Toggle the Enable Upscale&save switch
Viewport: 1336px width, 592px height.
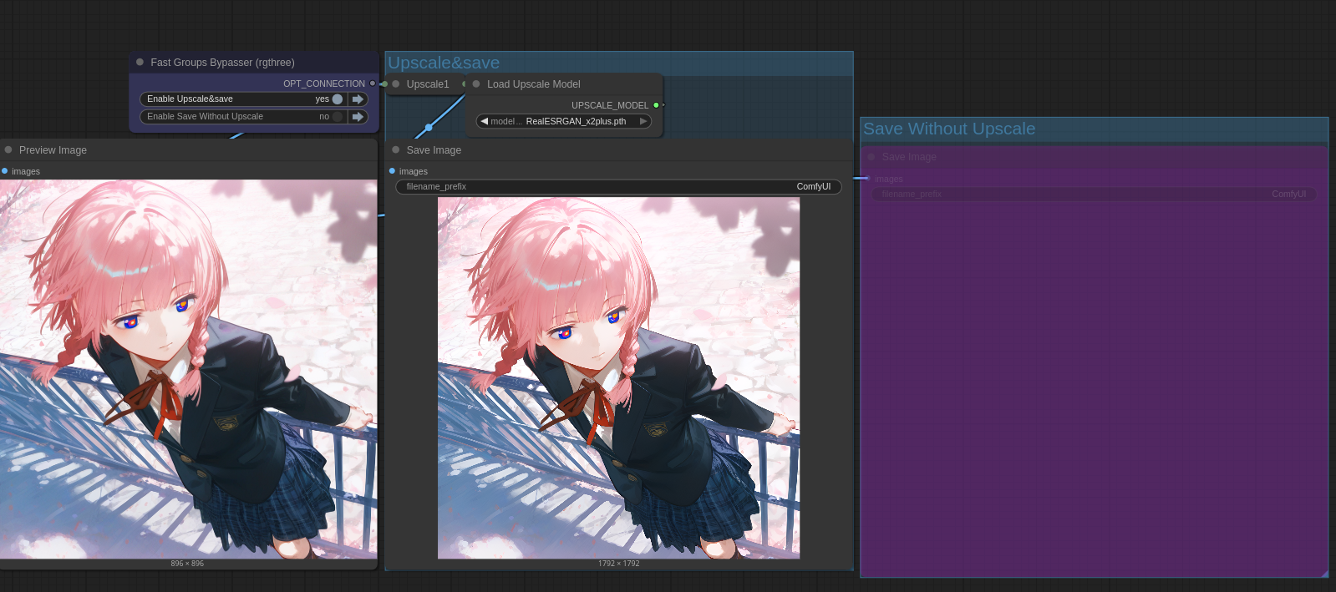[338, 99]
